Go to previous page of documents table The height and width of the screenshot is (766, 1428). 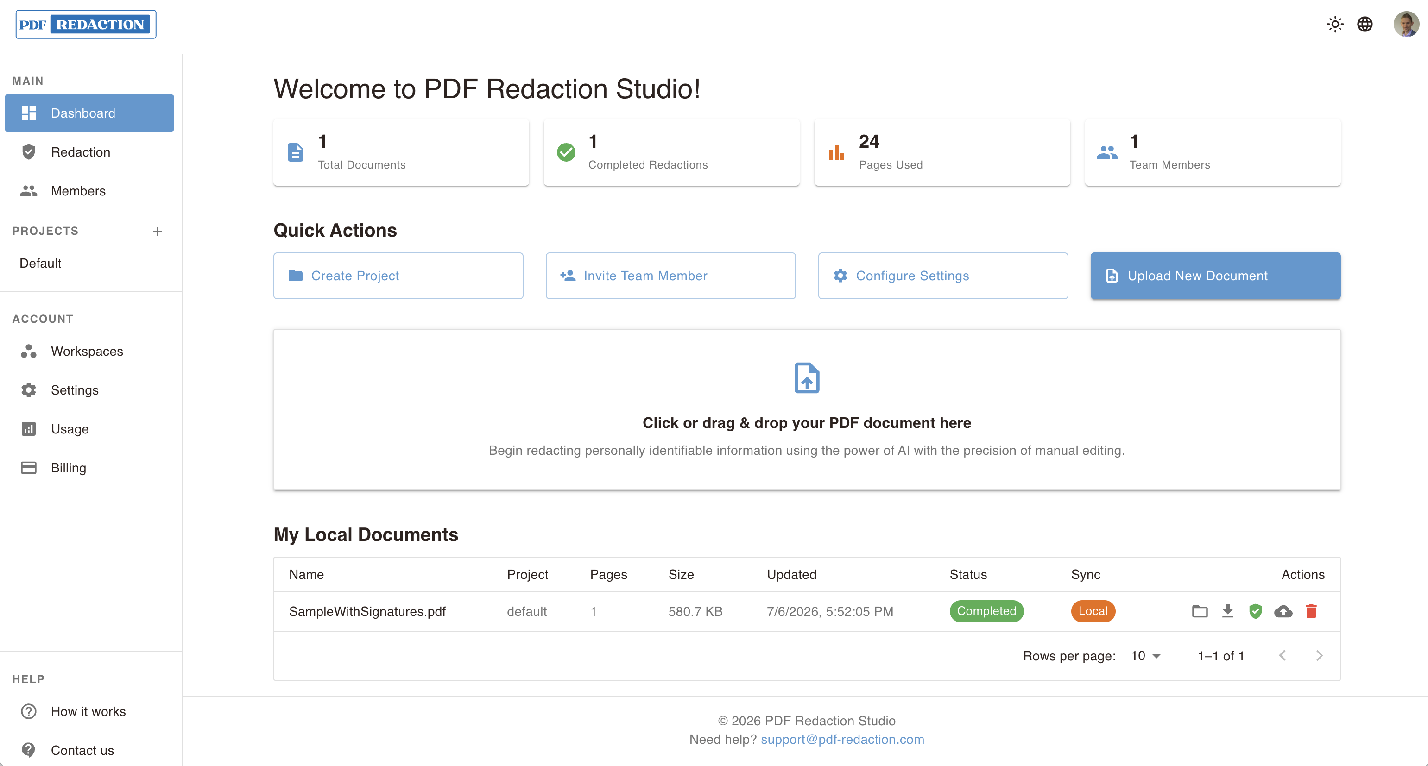pos(1282,656)
